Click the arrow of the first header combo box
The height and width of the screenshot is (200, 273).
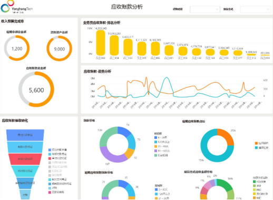coord(217,9)
